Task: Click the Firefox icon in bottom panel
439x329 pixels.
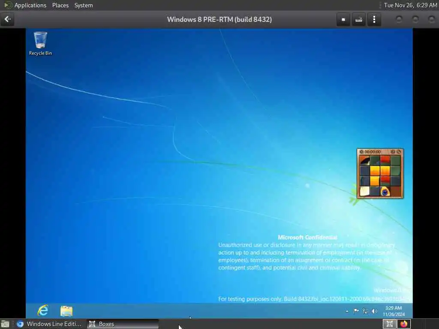Action: (x=404, y=324)
